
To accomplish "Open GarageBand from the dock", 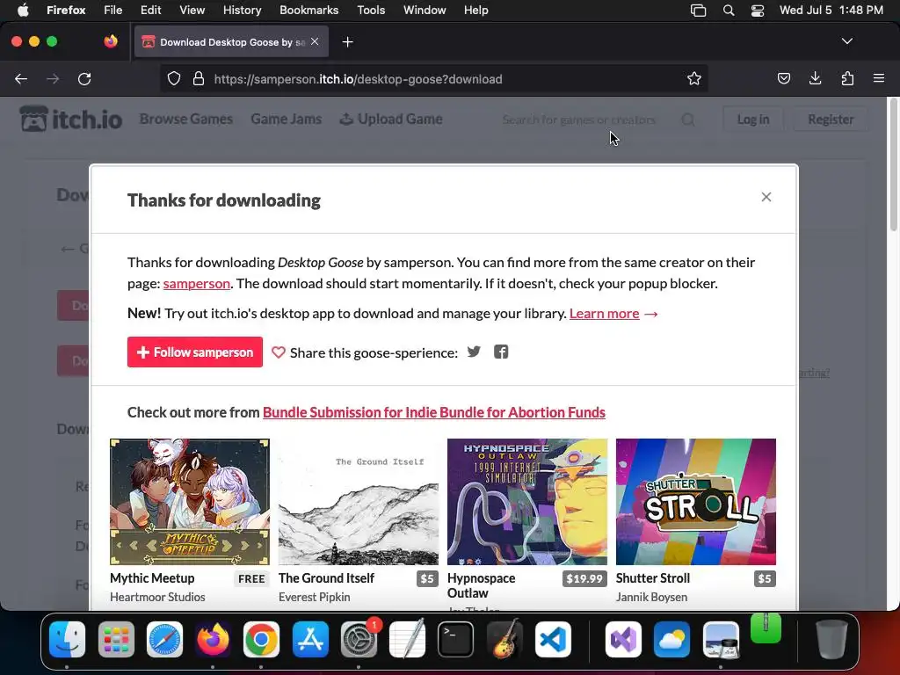I will click(504, 639).
